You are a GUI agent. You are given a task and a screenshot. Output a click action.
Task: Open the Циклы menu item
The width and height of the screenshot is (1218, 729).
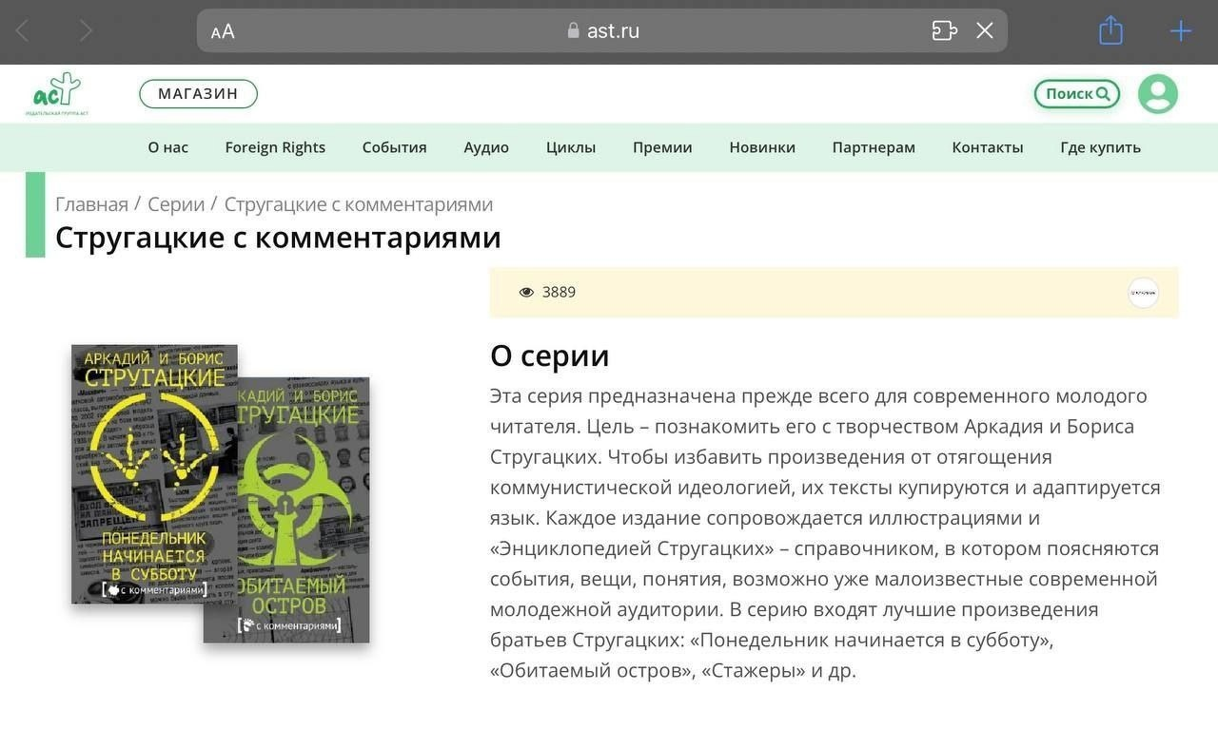pos(571,147)
